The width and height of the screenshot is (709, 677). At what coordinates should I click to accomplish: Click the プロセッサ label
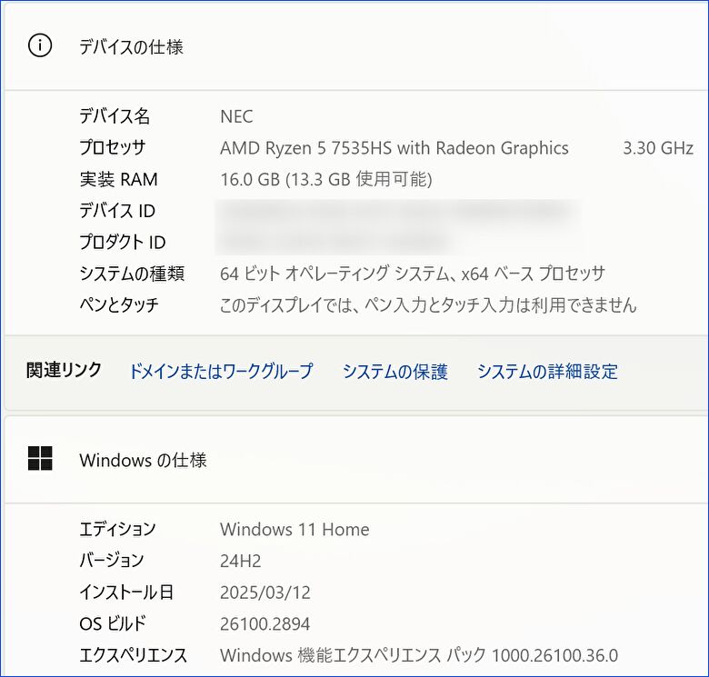coord(112,147)
